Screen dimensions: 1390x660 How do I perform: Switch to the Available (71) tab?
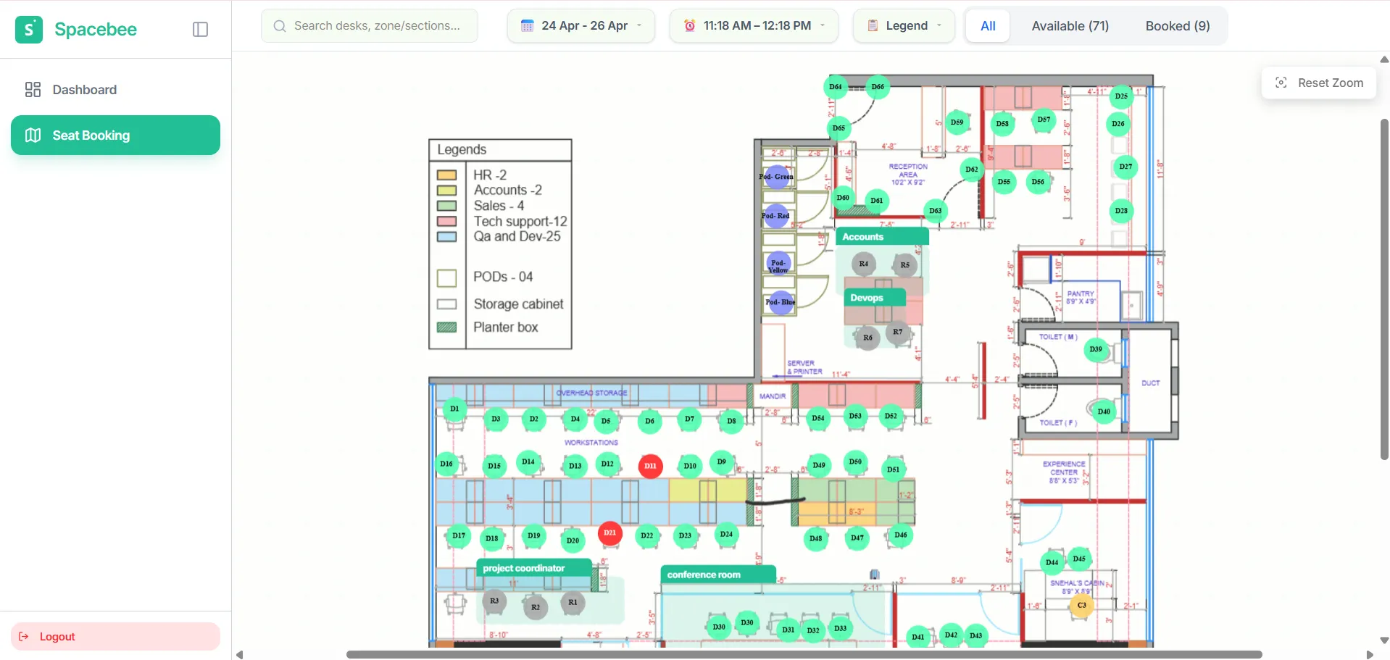click(x=1070, y=26)
